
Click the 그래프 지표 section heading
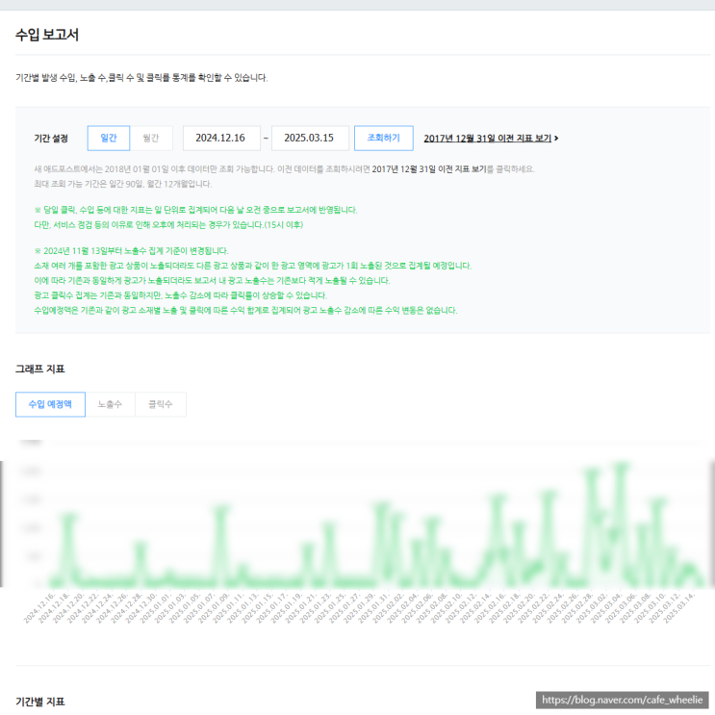pyautogui.click(x=40, y=369)
